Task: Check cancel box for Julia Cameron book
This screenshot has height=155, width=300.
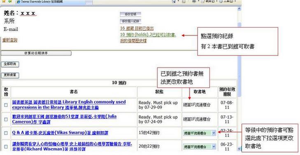Action: point(6,119)
